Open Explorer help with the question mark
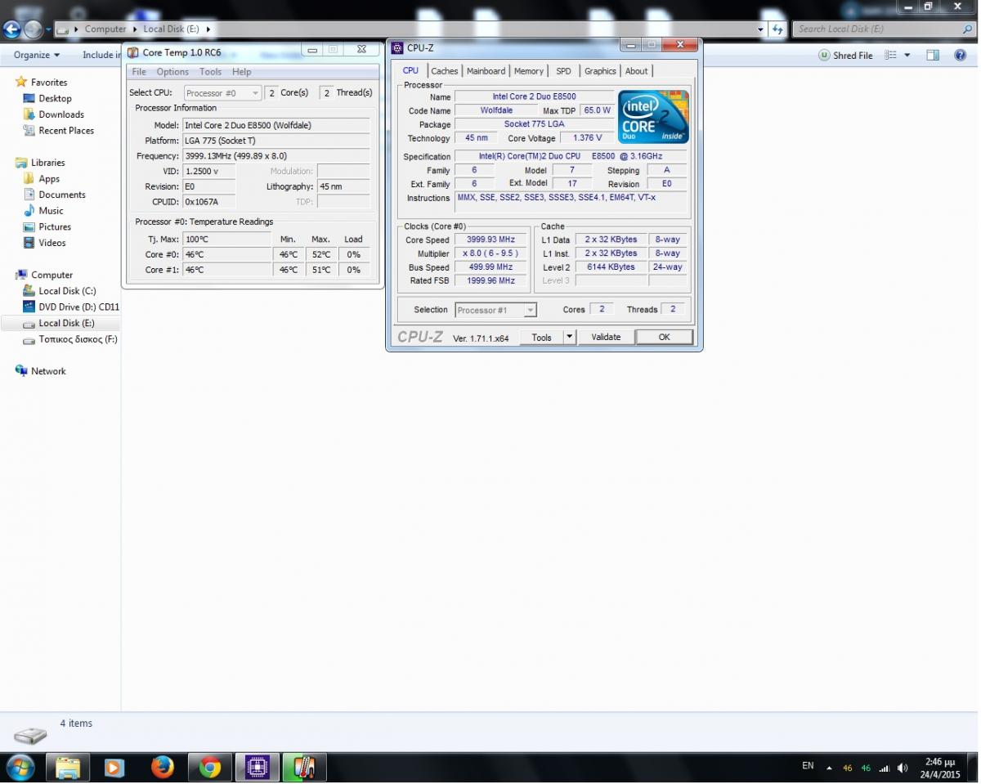 click(960, 55)
